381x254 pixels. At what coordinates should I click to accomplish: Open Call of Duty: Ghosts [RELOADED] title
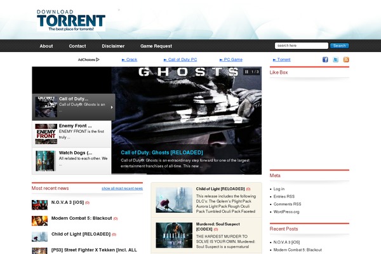(x=162, y=152)
